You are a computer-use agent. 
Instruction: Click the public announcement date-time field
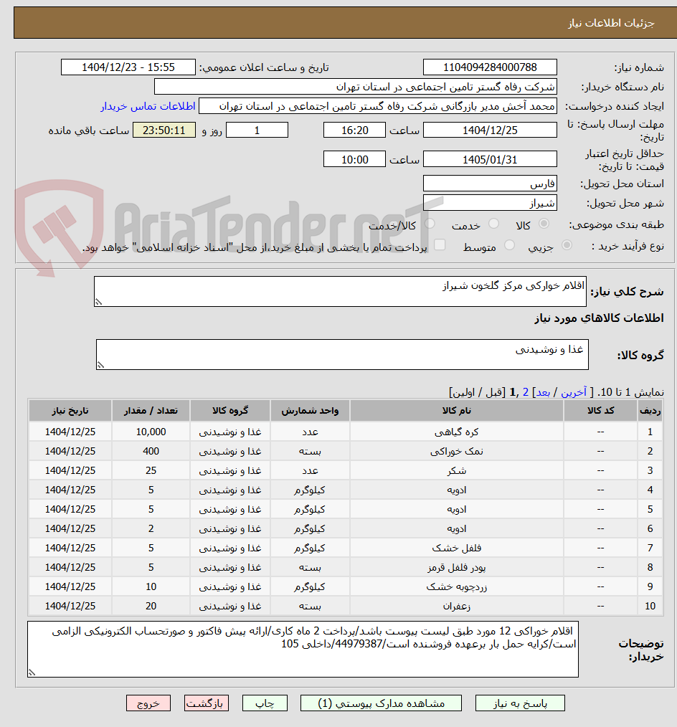(x=128, y=67)
